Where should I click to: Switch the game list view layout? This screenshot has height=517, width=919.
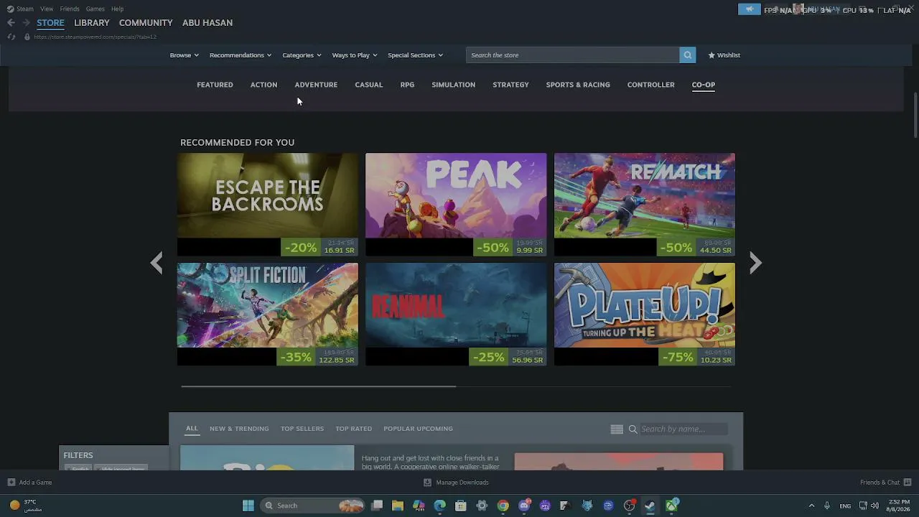click(x=617, y=429)
